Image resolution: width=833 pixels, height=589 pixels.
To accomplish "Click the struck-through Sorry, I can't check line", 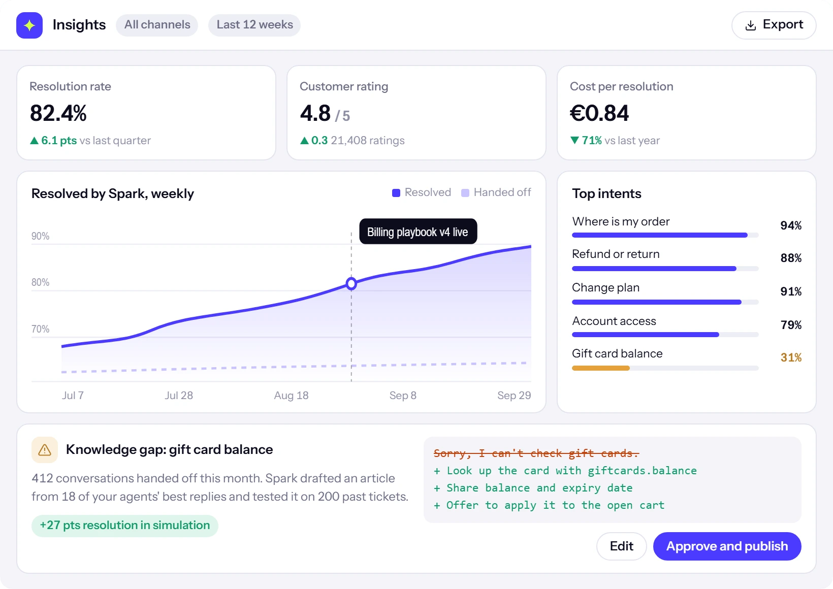I will point(536,453).
